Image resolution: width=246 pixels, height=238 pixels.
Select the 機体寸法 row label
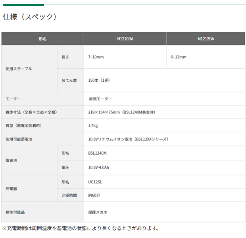pos(31,112)
